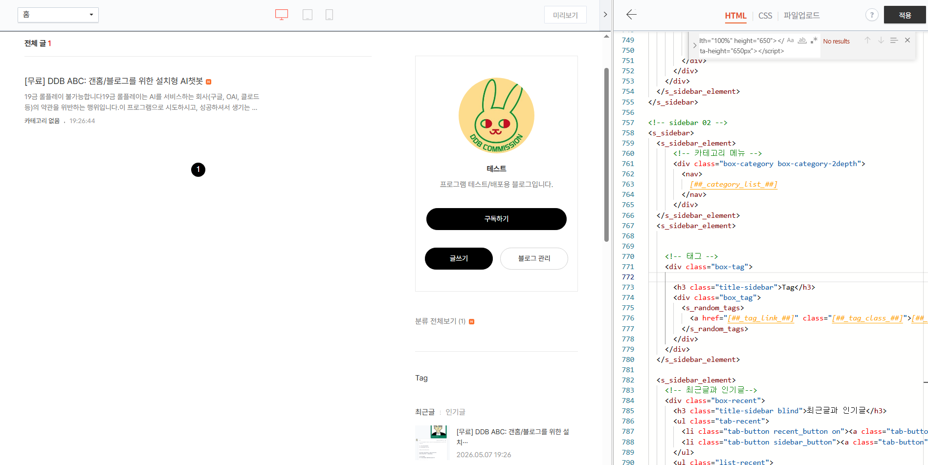Viewport: 928px width, 465px height.
Task: Switch preview to mobile phone view
Action: tap(330, 15)
